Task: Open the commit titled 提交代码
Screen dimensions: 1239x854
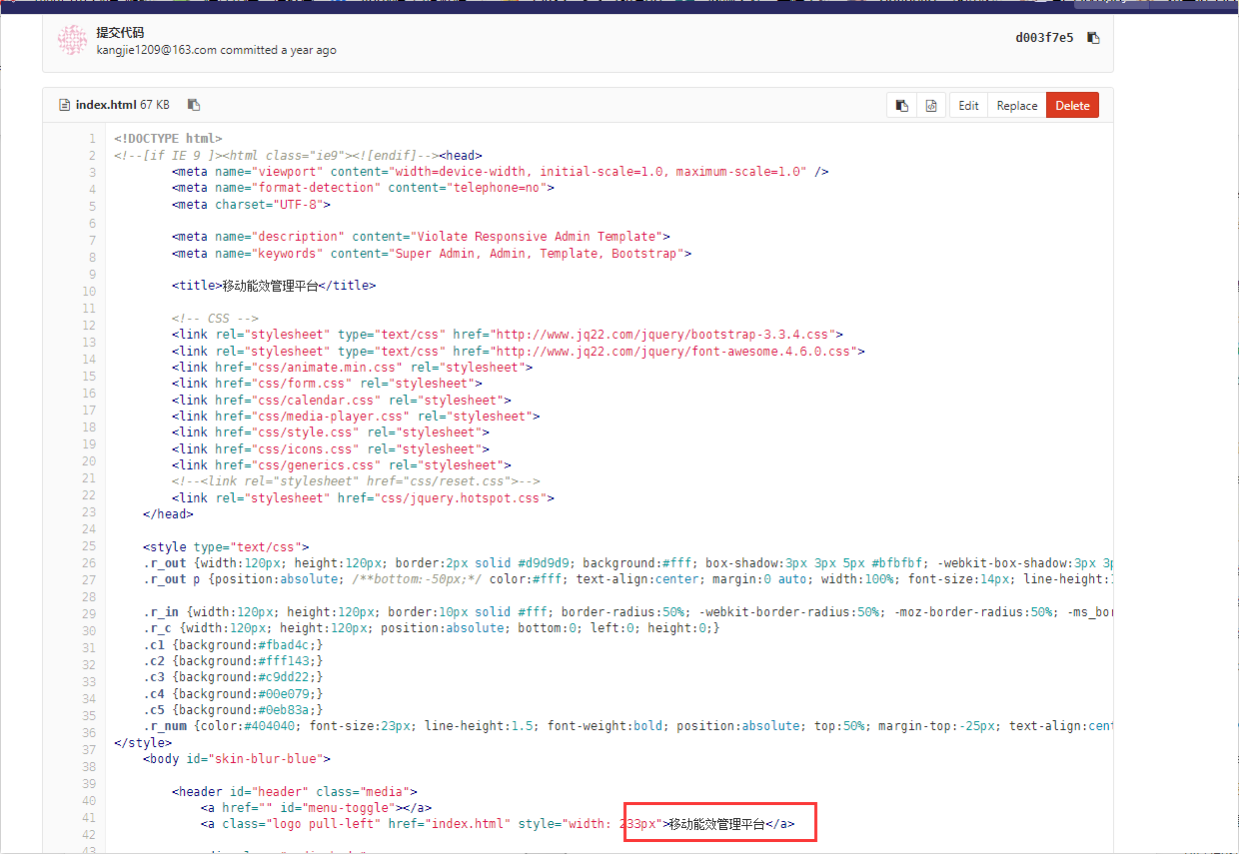Action: click(x=120, y=33)
